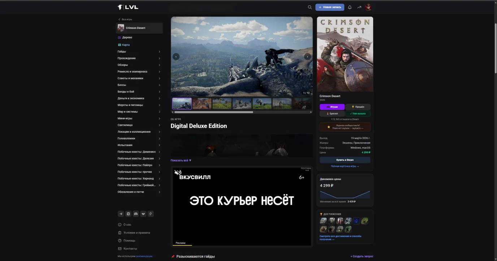This screenshot has height=261, width=497.
Task: Unmute the ВкусВилл ad video
Action: click(178, 173)
